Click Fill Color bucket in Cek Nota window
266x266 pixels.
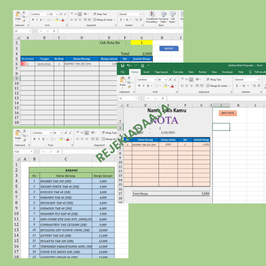[57, 20]
